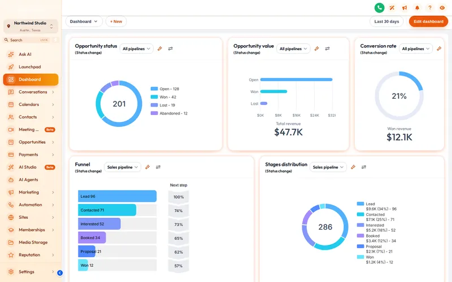
Task: Click the AI sparkle icon on Conversion rate
Action: point(439,49)
